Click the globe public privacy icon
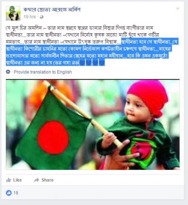Screen dimensions: 188x205 tap(41, 17)
